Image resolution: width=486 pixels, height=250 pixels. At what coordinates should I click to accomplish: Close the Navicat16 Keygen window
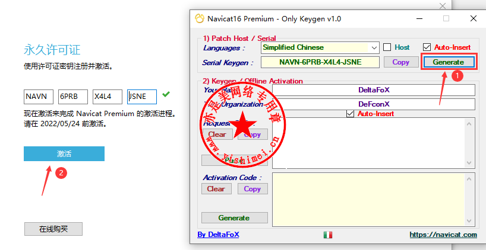pos(474,18)
